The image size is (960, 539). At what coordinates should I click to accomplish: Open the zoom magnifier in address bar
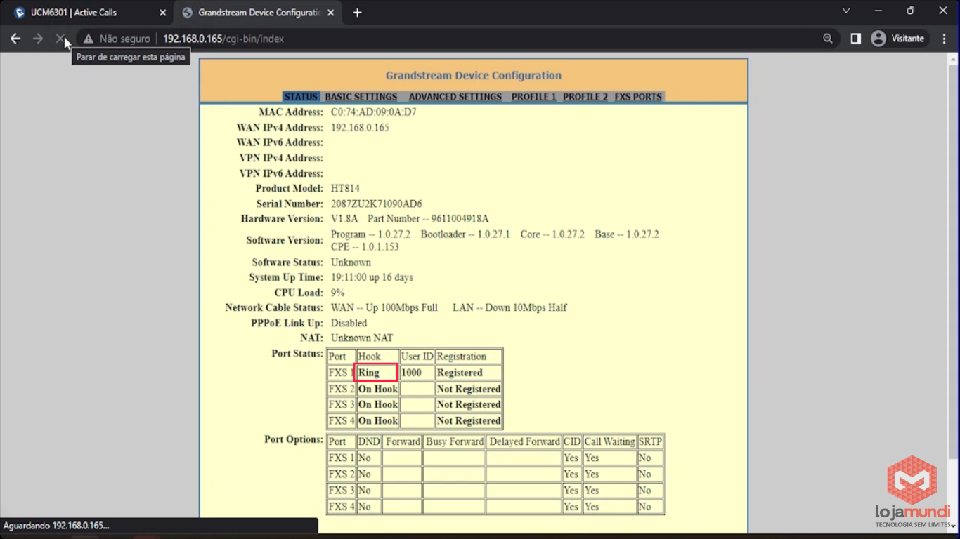828,39
